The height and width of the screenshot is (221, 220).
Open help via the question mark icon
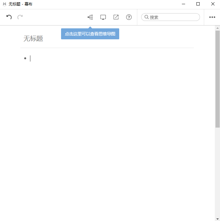[129, 17]
